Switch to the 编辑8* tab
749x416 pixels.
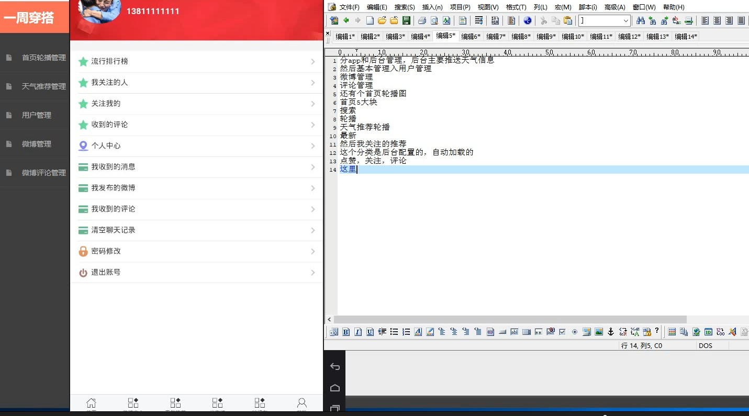tap(521, 37)
